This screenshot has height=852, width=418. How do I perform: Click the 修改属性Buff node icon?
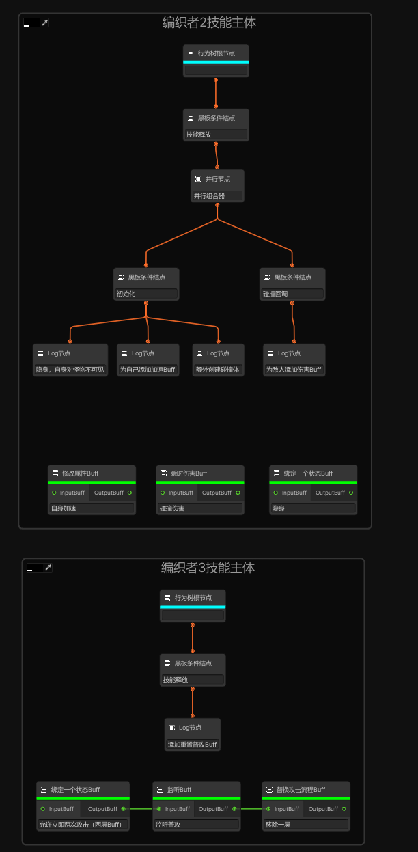[x=55, y=473]
